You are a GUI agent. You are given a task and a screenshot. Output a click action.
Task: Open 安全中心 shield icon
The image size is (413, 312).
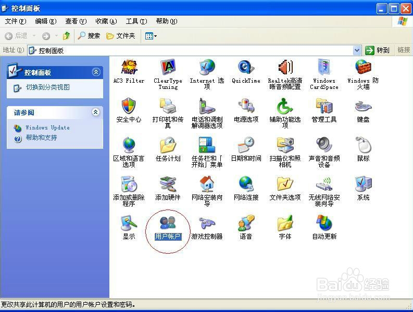click(x=129, y=106)
